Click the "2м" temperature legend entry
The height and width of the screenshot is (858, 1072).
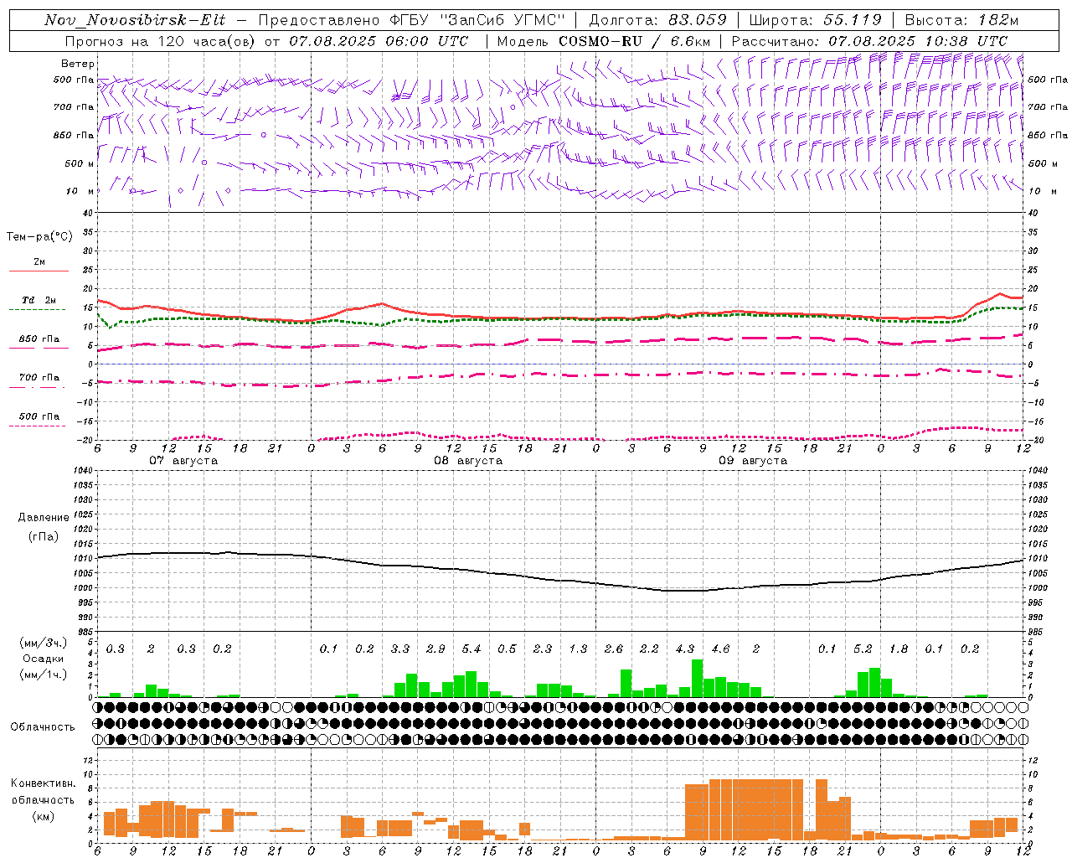tap(39, 262)
